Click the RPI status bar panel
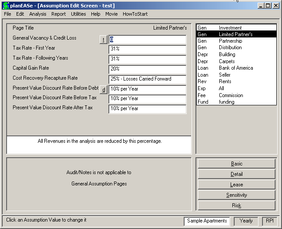This screenshot has width=282, height=229. (x=270, y=221)
